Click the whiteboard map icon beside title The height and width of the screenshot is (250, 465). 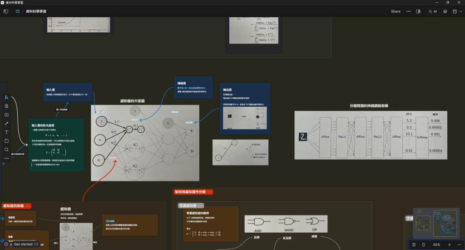tap(18, 11)
